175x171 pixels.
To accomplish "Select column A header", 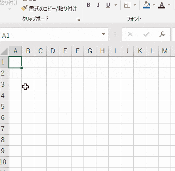I will pyautogui.click(x=16, y=51).
